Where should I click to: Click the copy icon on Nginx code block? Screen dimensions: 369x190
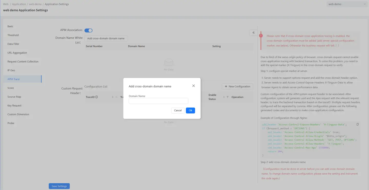coord(357,124)
